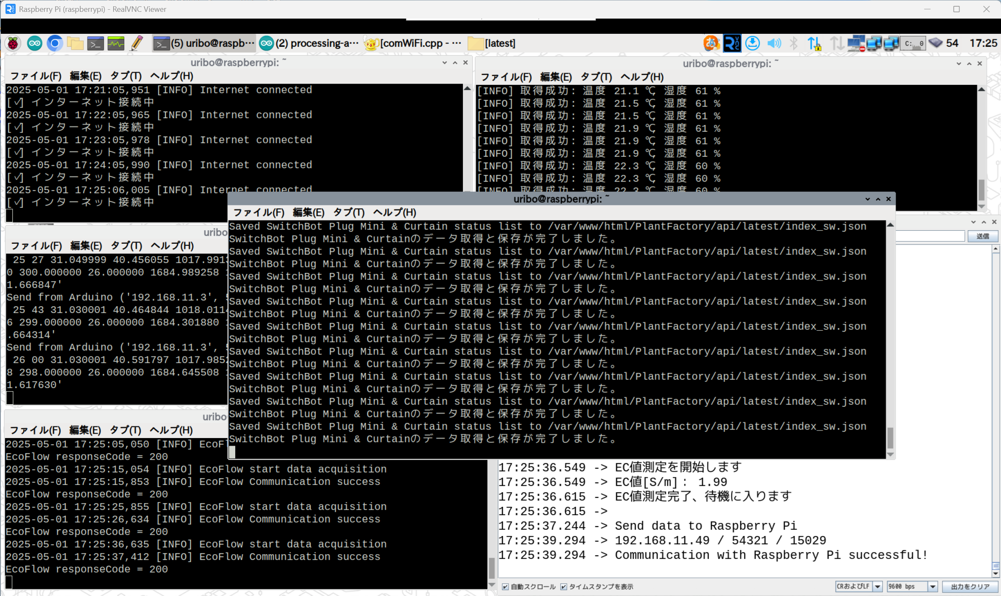Open the Raspberry Pi main menu
1001x596 pixels.
[13, 43]
